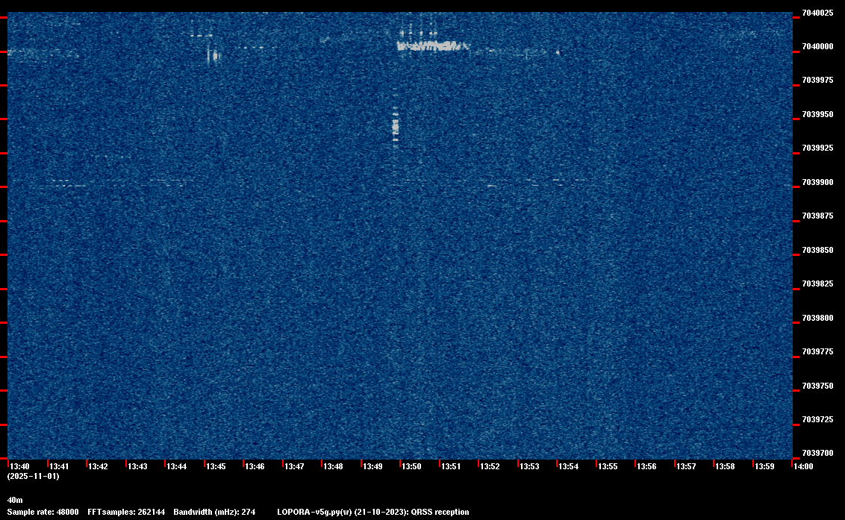Click the 13:48 time axis label
845x520 pixels.
click(x=333, y=466)
